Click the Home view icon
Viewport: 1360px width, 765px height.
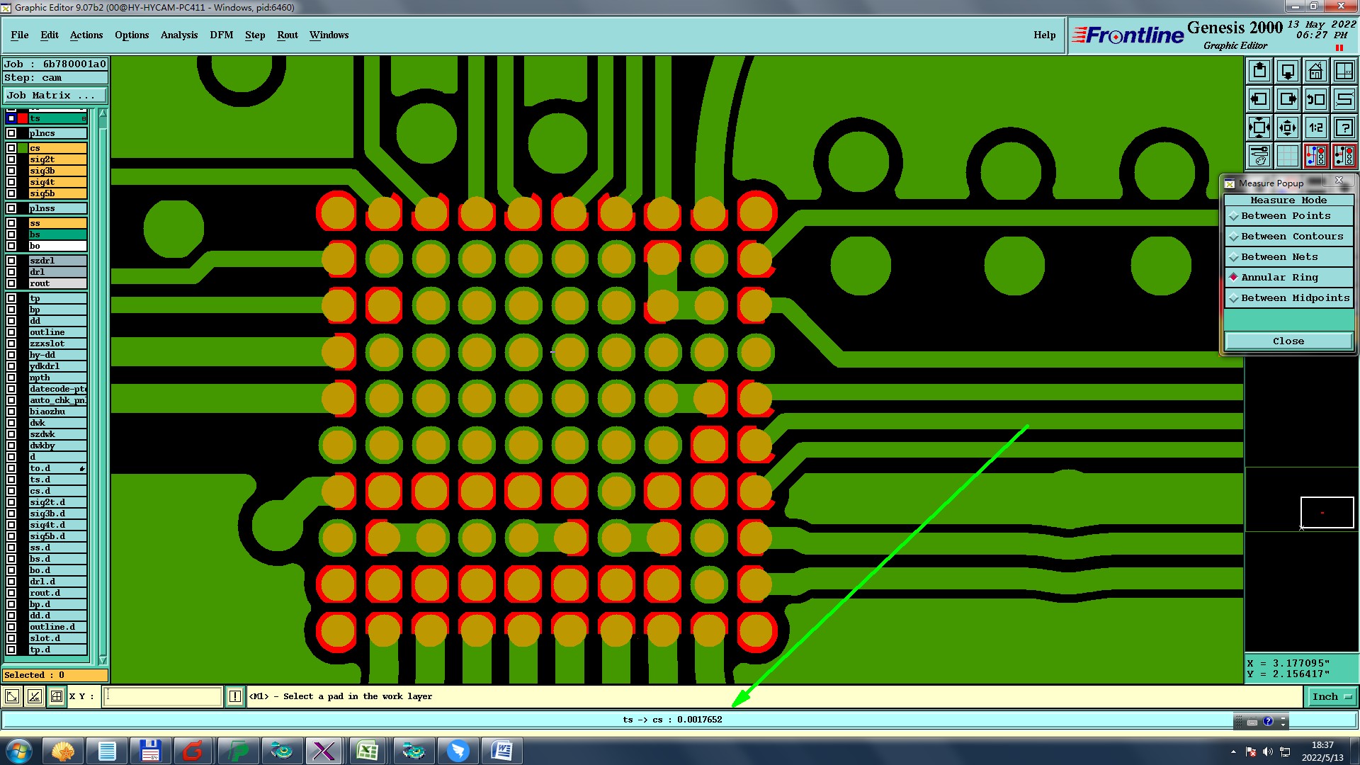pyautogui.click(x=1315, y=71)
